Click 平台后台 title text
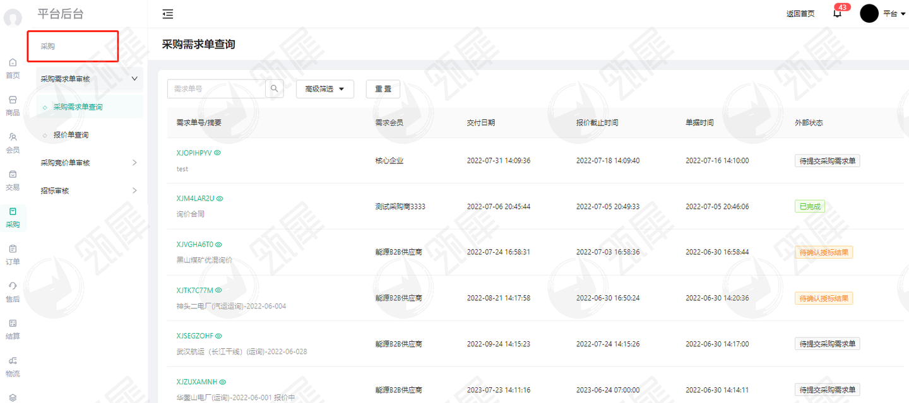 [61, 14]
